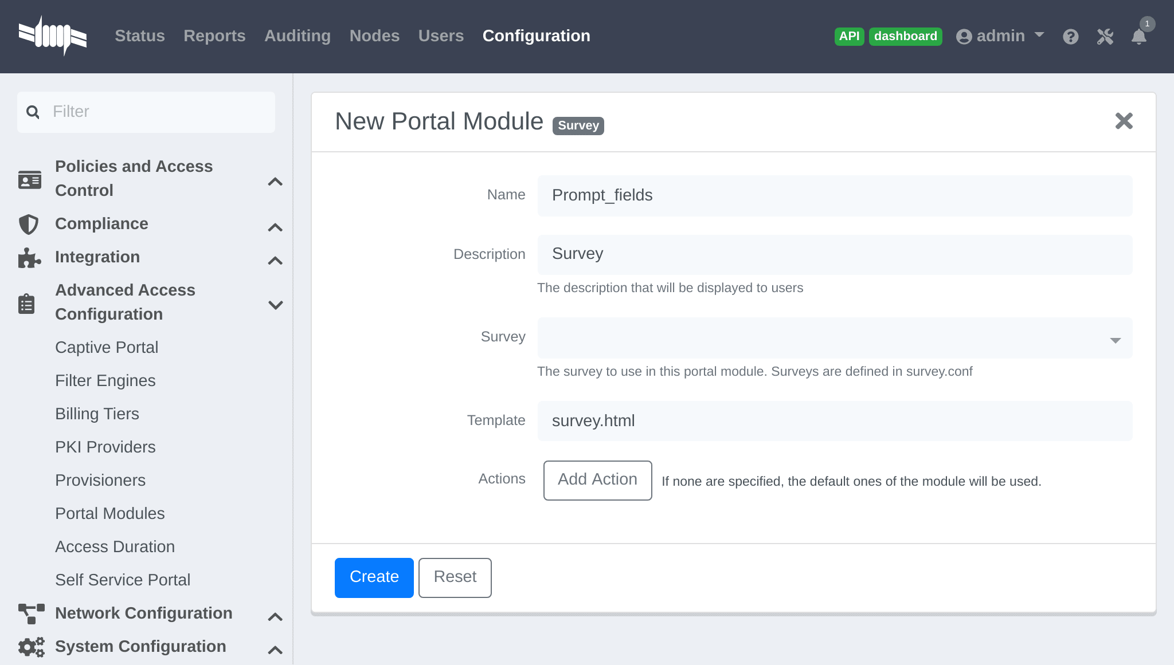Open the admin account dropdown
Image resolution: width=1174 pixels, height=665 pixels.
click(x=1000, y=36)
